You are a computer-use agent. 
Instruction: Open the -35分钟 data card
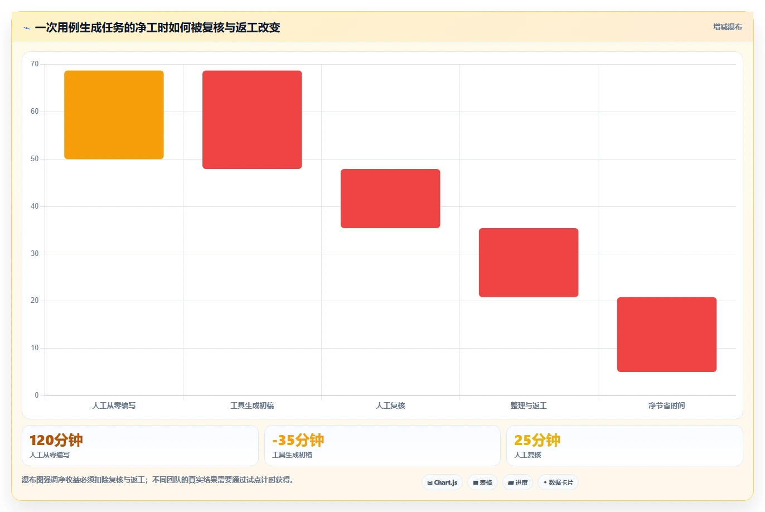click(382, 446)
